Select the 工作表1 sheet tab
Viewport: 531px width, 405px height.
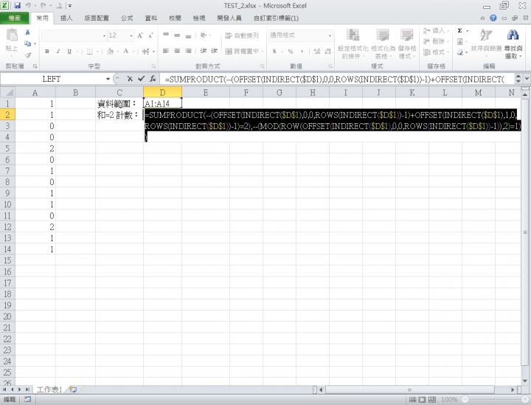click(49, 390)
